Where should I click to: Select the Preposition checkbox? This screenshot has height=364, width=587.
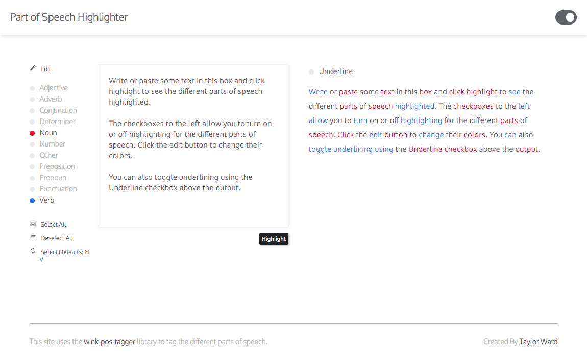[32, 167]
